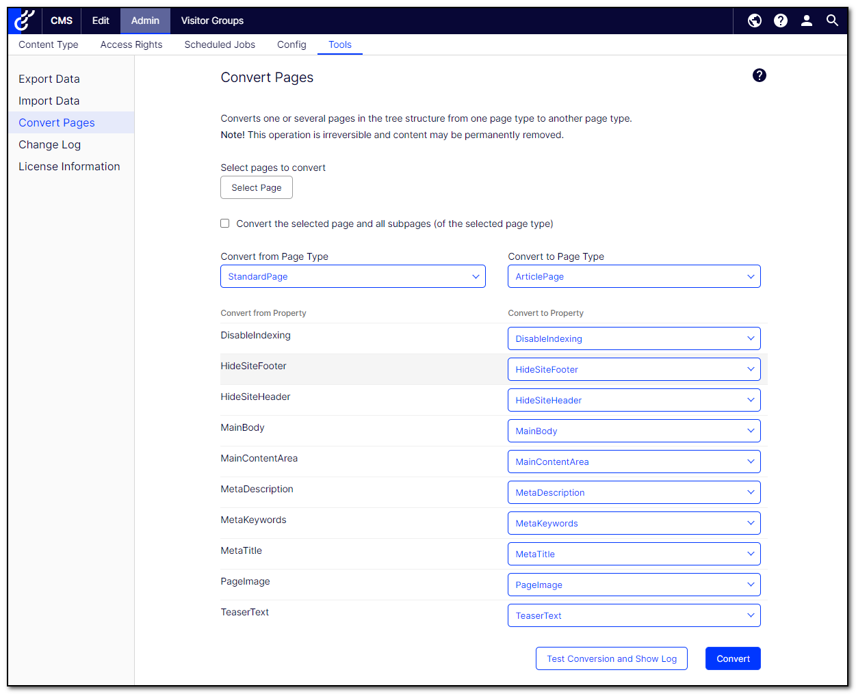Open global help from the top bar
Screen dimensions: 856x694
[x=780, y=21]
